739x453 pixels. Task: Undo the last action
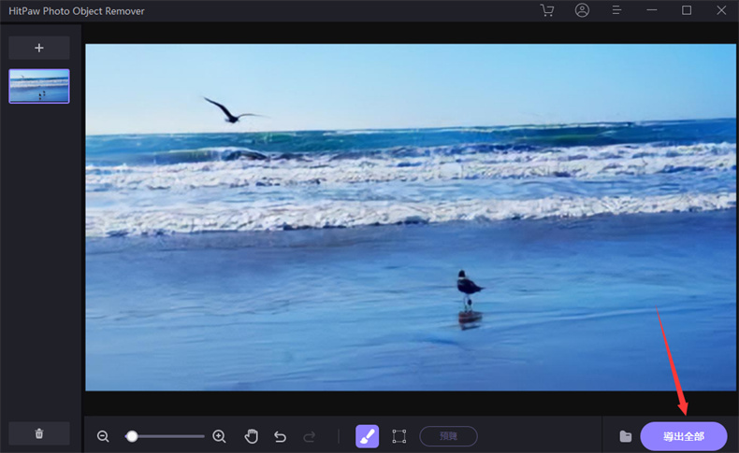coord(280,436)
